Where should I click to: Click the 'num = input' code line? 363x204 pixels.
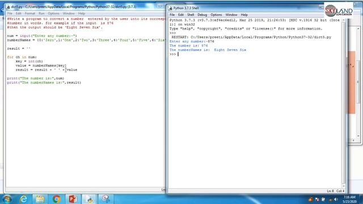coord(42,36)
